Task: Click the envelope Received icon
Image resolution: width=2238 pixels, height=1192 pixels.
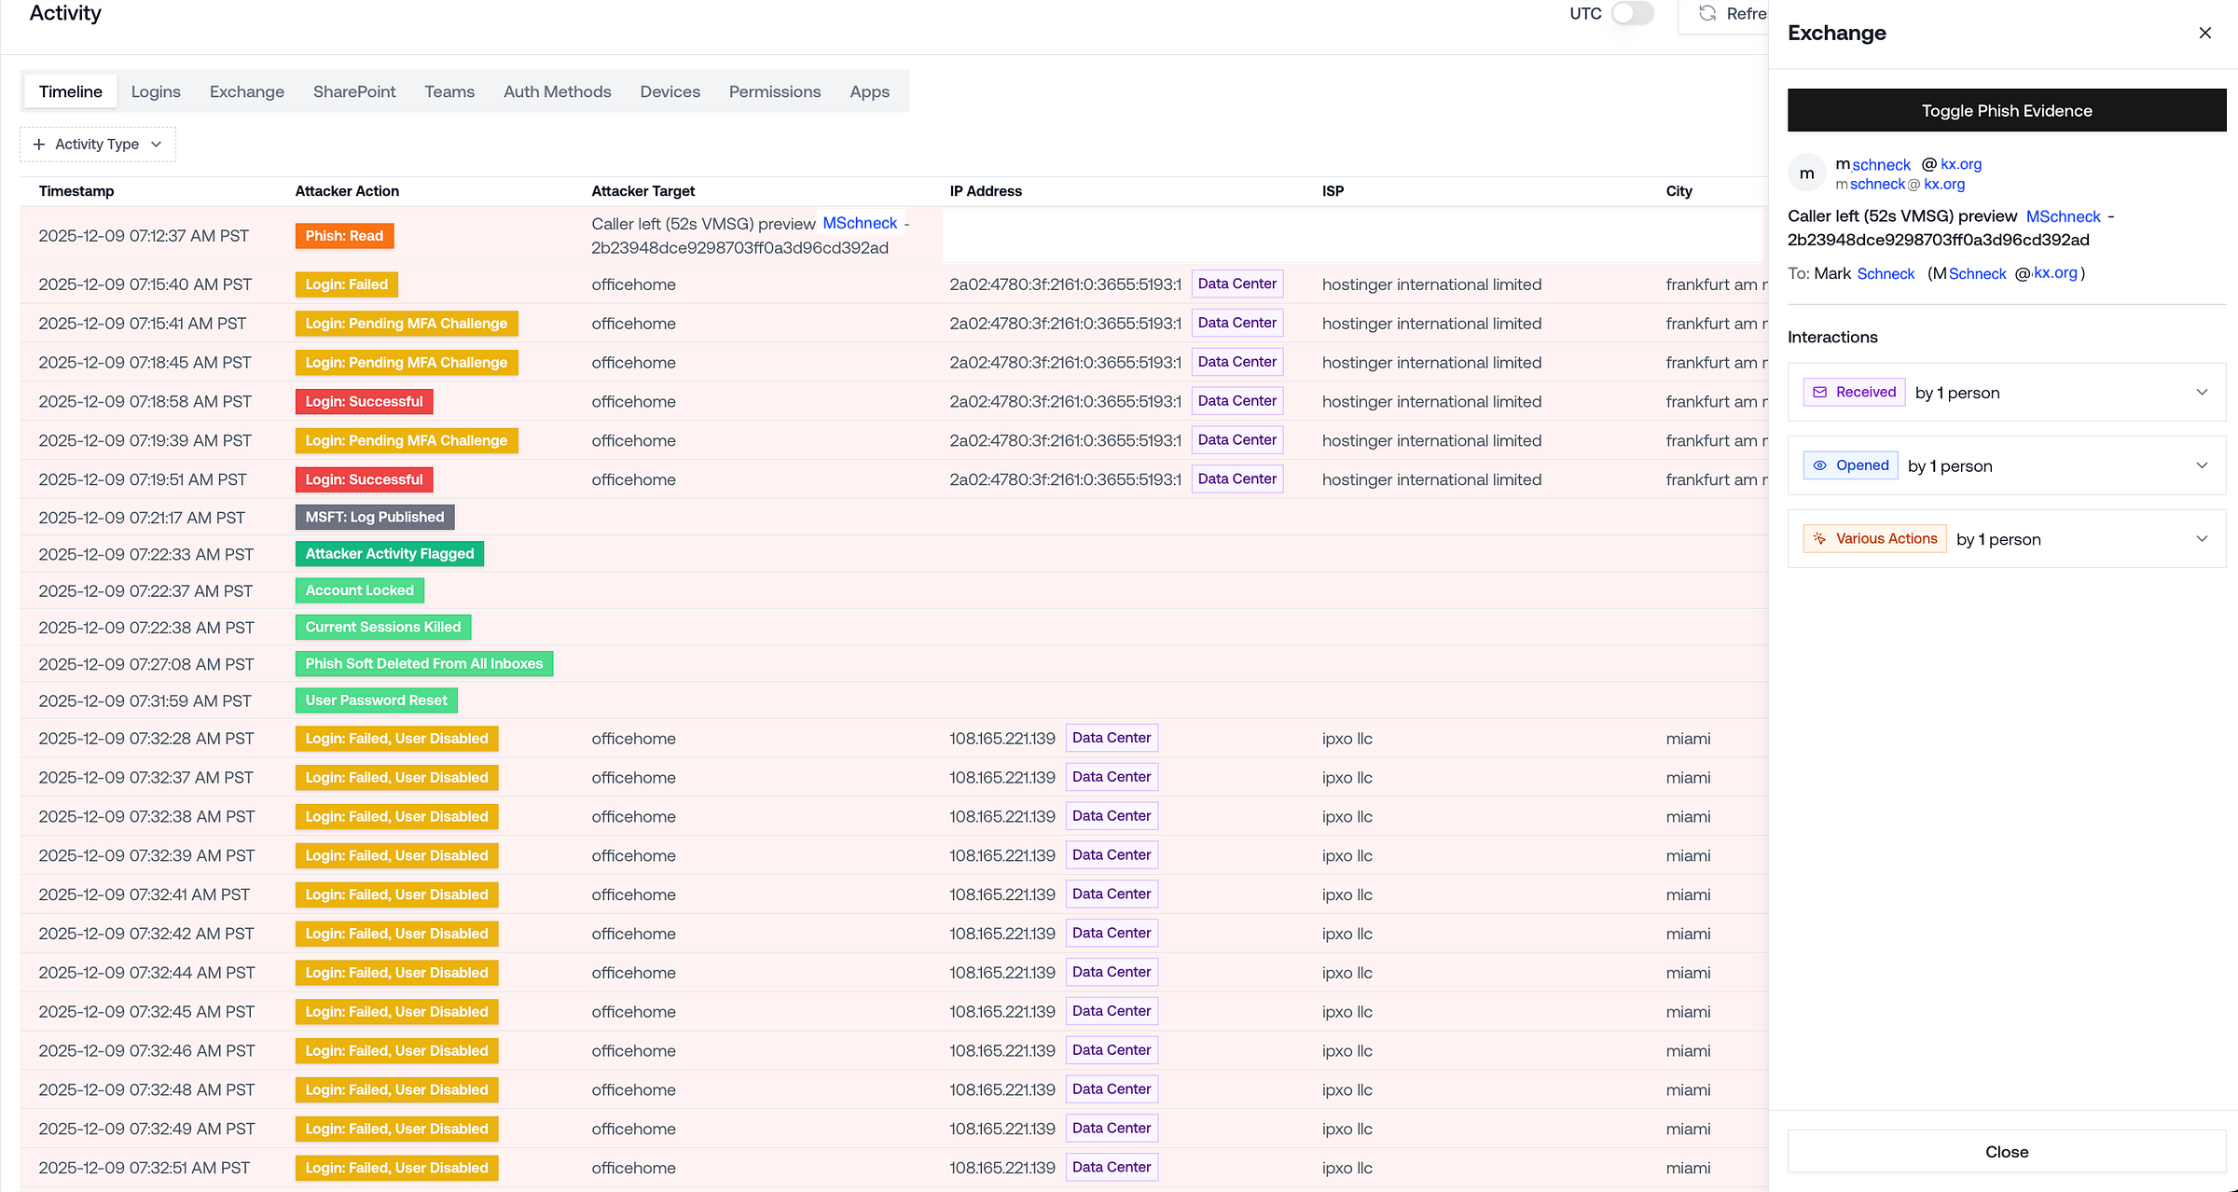Action: tap(1819, 392)
